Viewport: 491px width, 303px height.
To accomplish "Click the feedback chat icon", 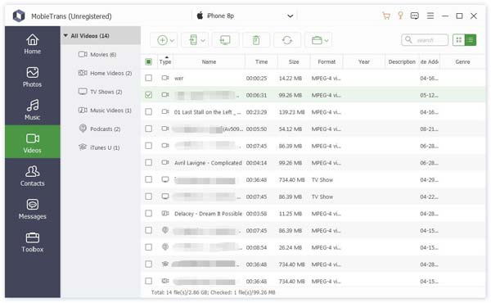I will 415,16.
